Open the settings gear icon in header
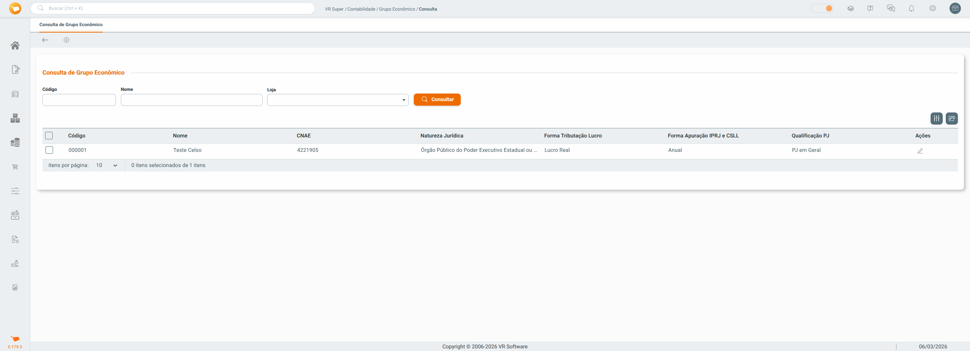This screenshot has height=351, width=970. [x=932, y=8]
